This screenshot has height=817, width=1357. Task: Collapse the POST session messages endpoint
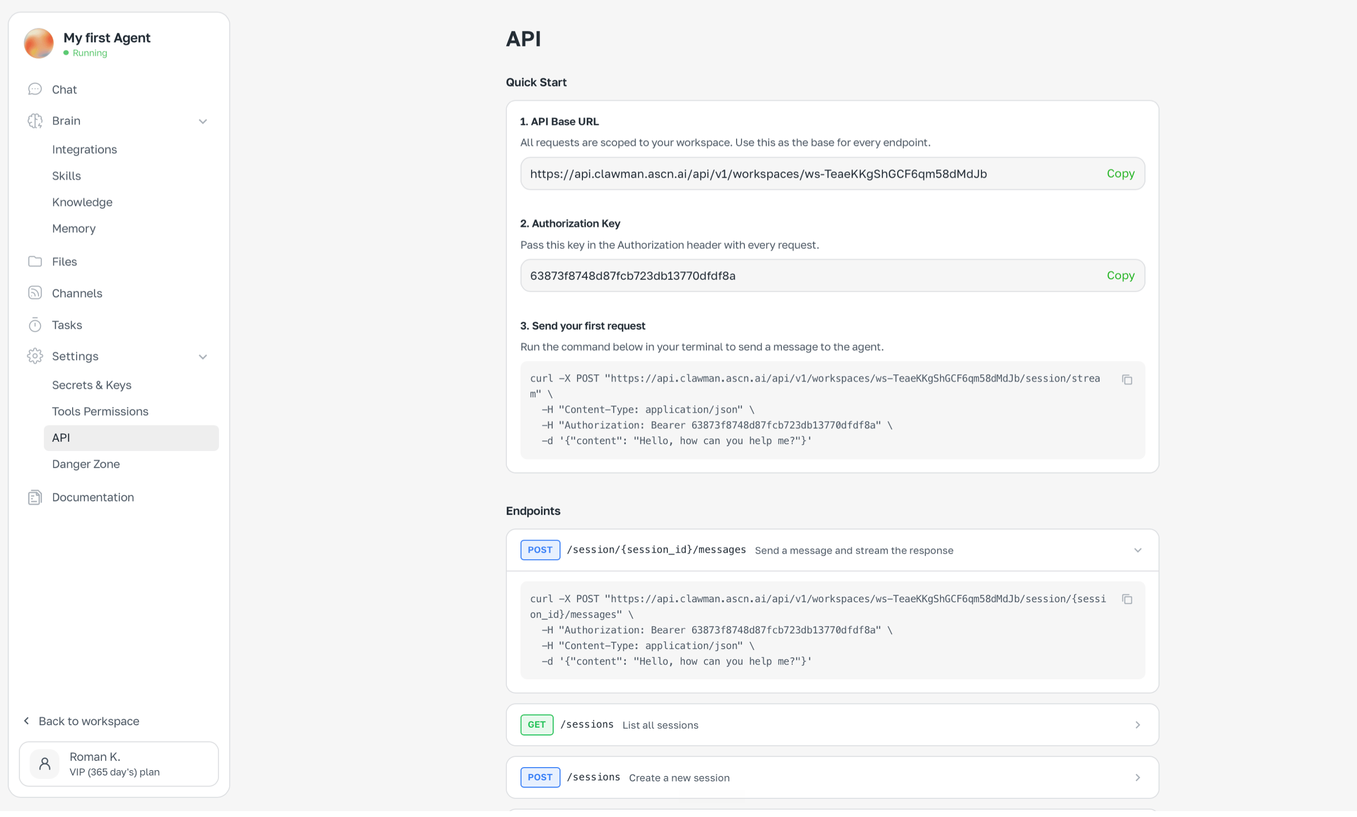pos(1137,551)
